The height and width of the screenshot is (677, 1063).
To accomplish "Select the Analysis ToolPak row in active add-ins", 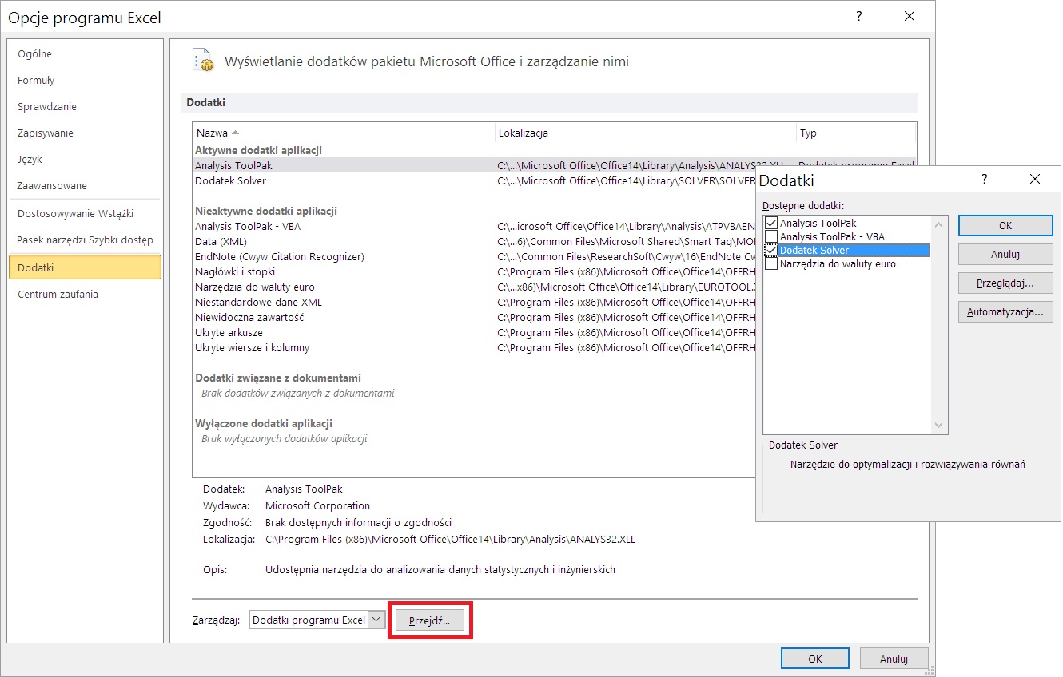I will coord(475,165).
